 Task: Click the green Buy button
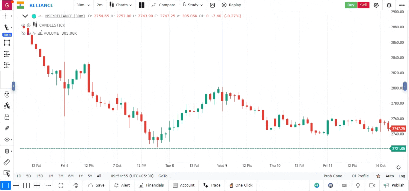pyautogui.click(x=351, y=5)
